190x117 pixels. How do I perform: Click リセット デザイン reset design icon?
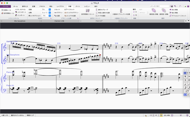point(55,13)
